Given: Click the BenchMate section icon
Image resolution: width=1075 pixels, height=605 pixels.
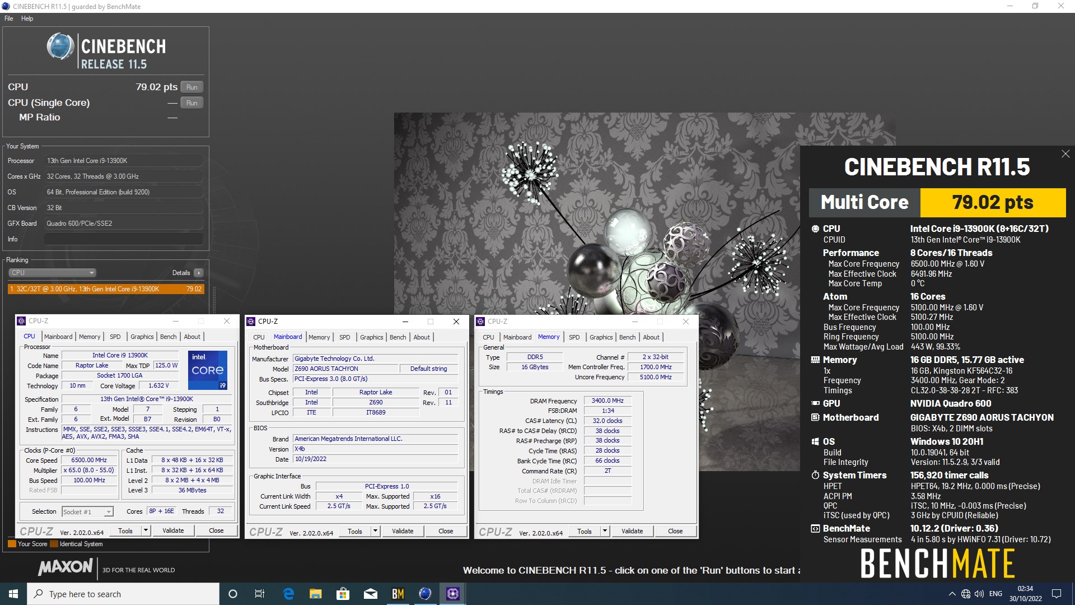Looking at the screenshot, I should pyautogui.click(x=815, y=528).
